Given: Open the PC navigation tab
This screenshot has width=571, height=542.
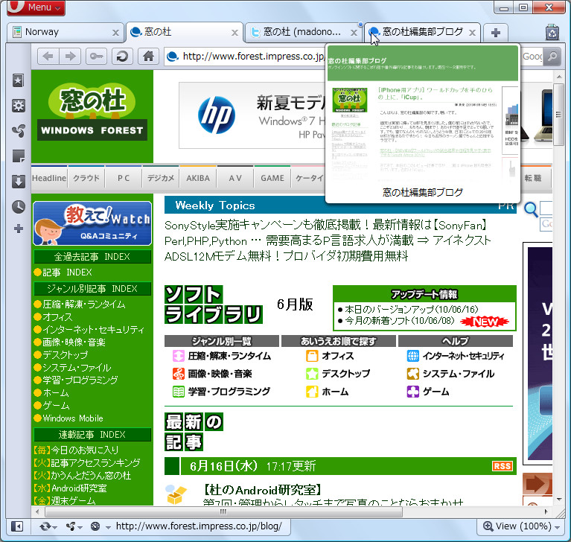Looking at the screenshot, I should click(x=124, y=179).
